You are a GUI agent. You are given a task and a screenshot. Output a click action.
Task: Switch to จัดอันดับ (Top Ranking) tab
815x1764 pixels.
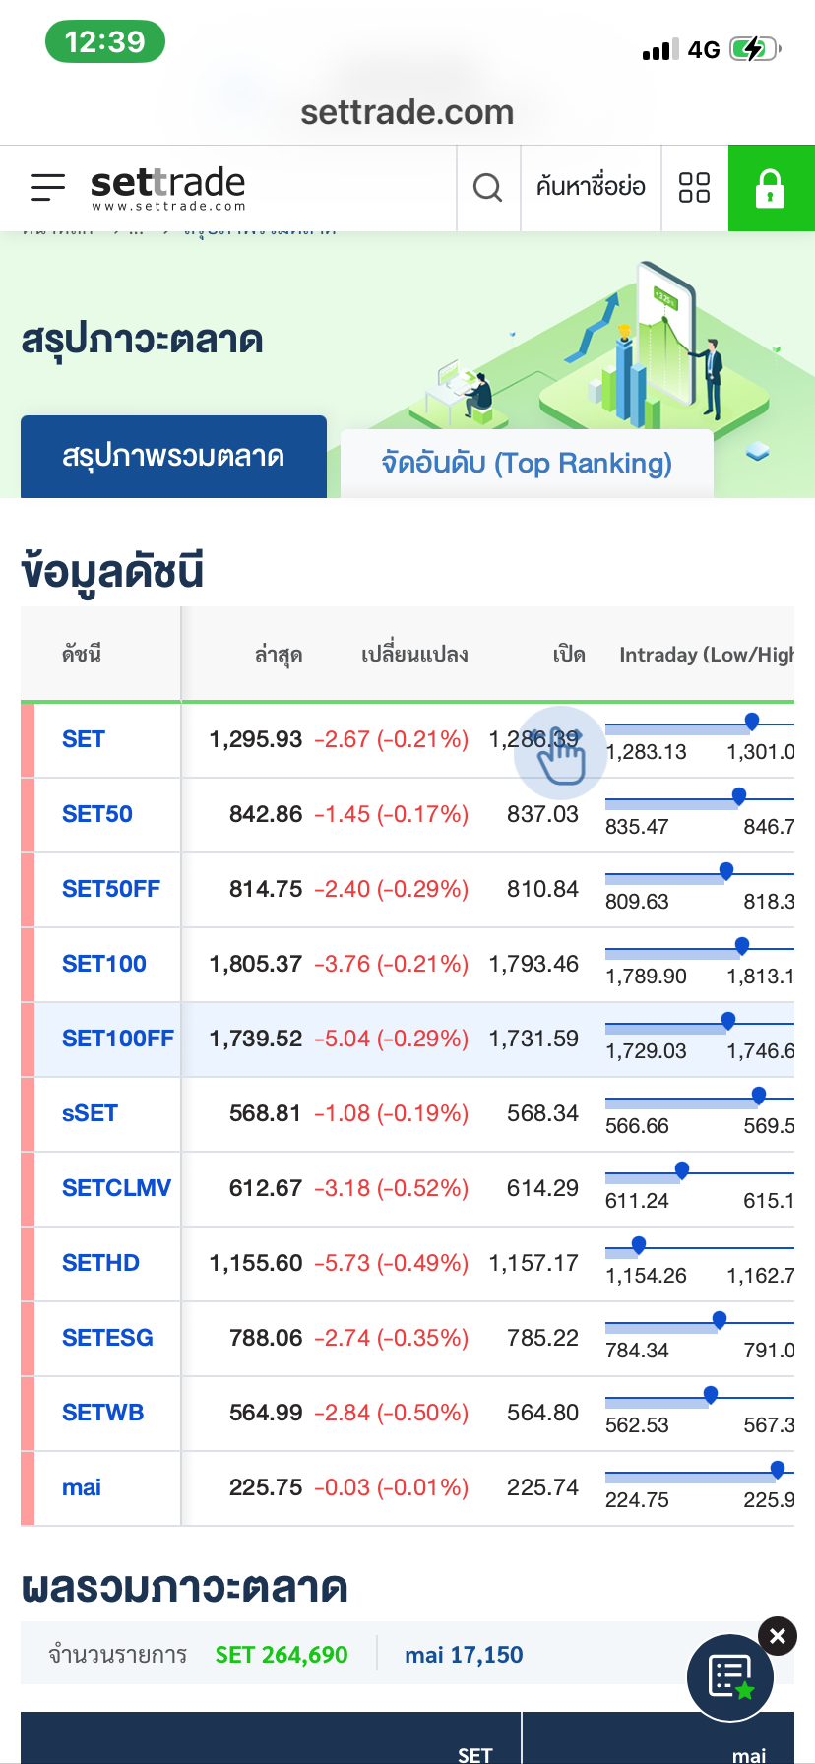pos(527,463)
